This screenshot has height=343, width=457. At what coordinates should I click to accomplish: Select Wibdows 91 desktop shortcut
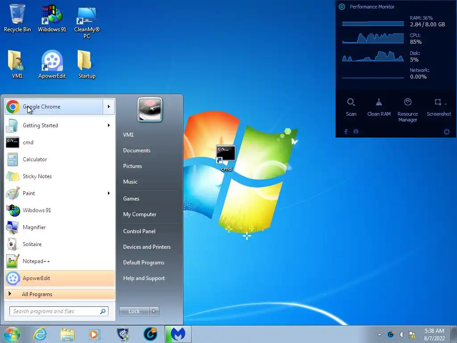coord(52,18)
